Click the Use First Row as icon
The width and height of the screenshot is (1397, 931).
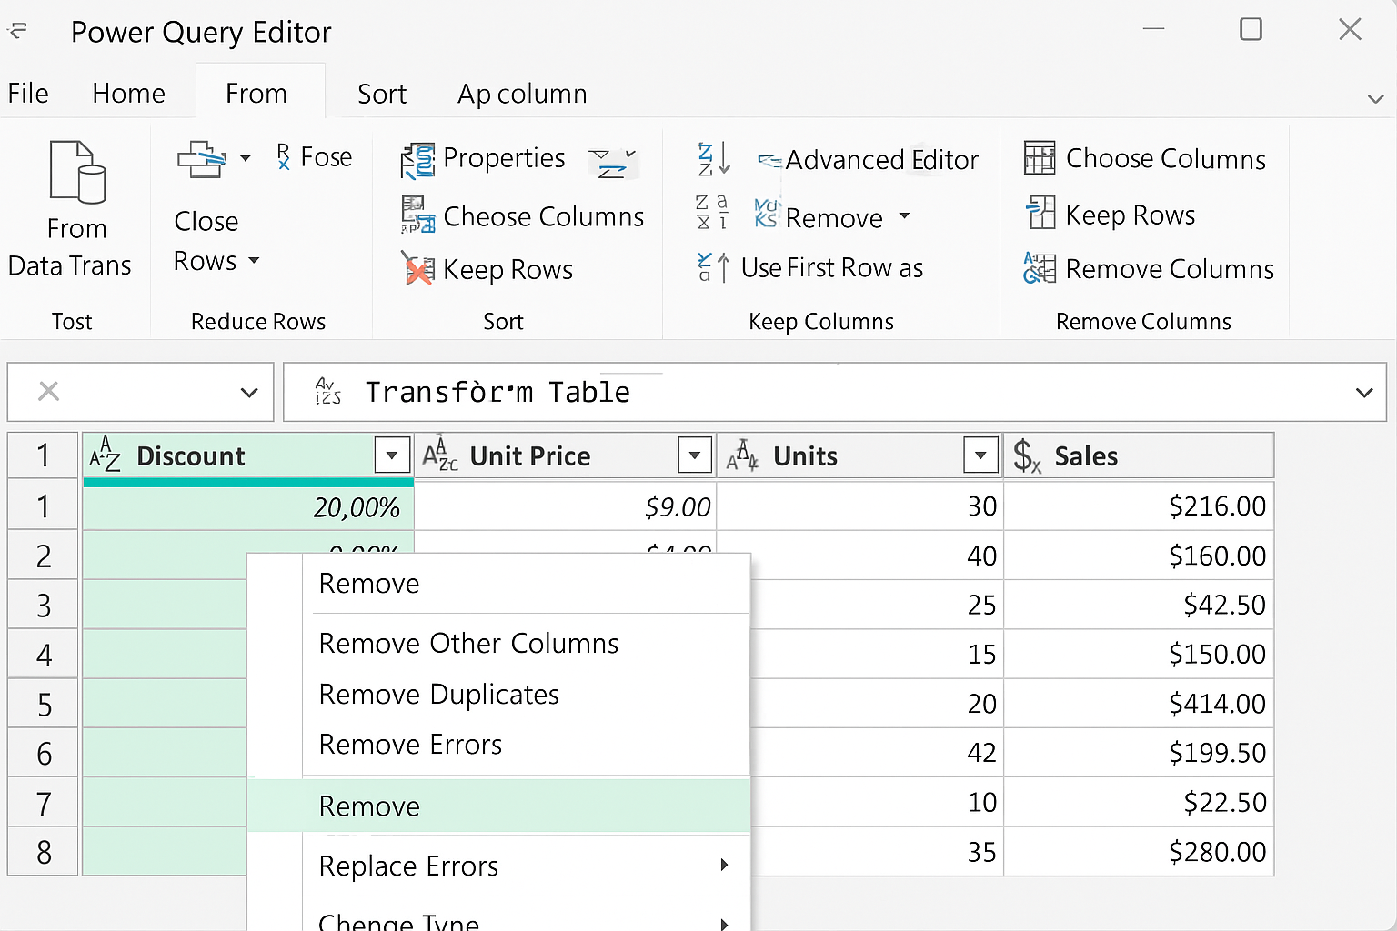(x=713, y=267)
